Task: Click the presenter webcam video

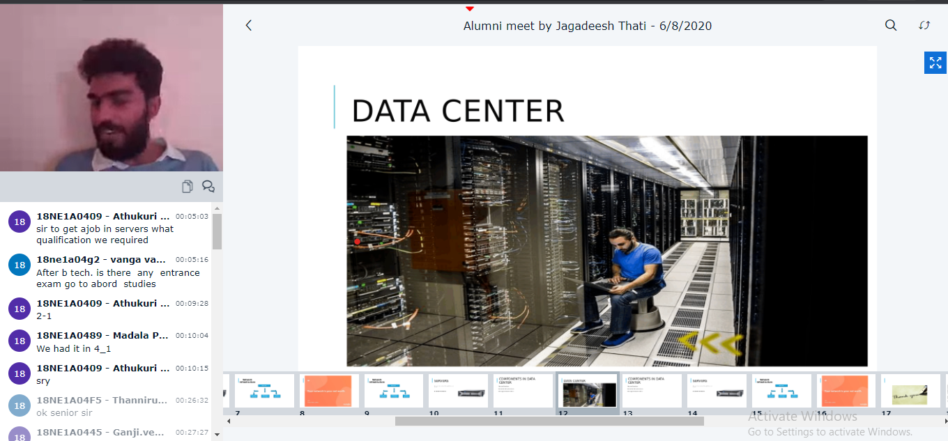Action: (x=112, y=88)
